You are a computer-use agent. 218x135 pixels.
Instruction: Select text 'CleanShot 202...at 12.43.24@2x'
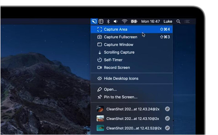[133, 109]
